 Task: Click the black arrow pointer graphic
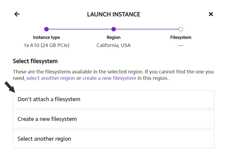click(9, 87)
